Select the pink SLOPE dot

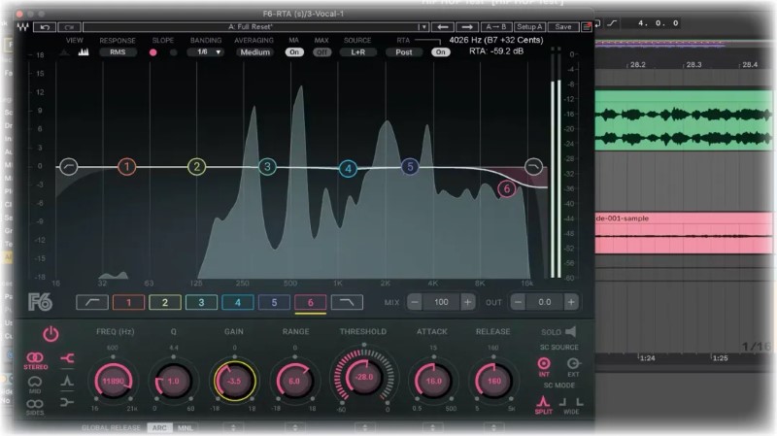tap(153, 52)
